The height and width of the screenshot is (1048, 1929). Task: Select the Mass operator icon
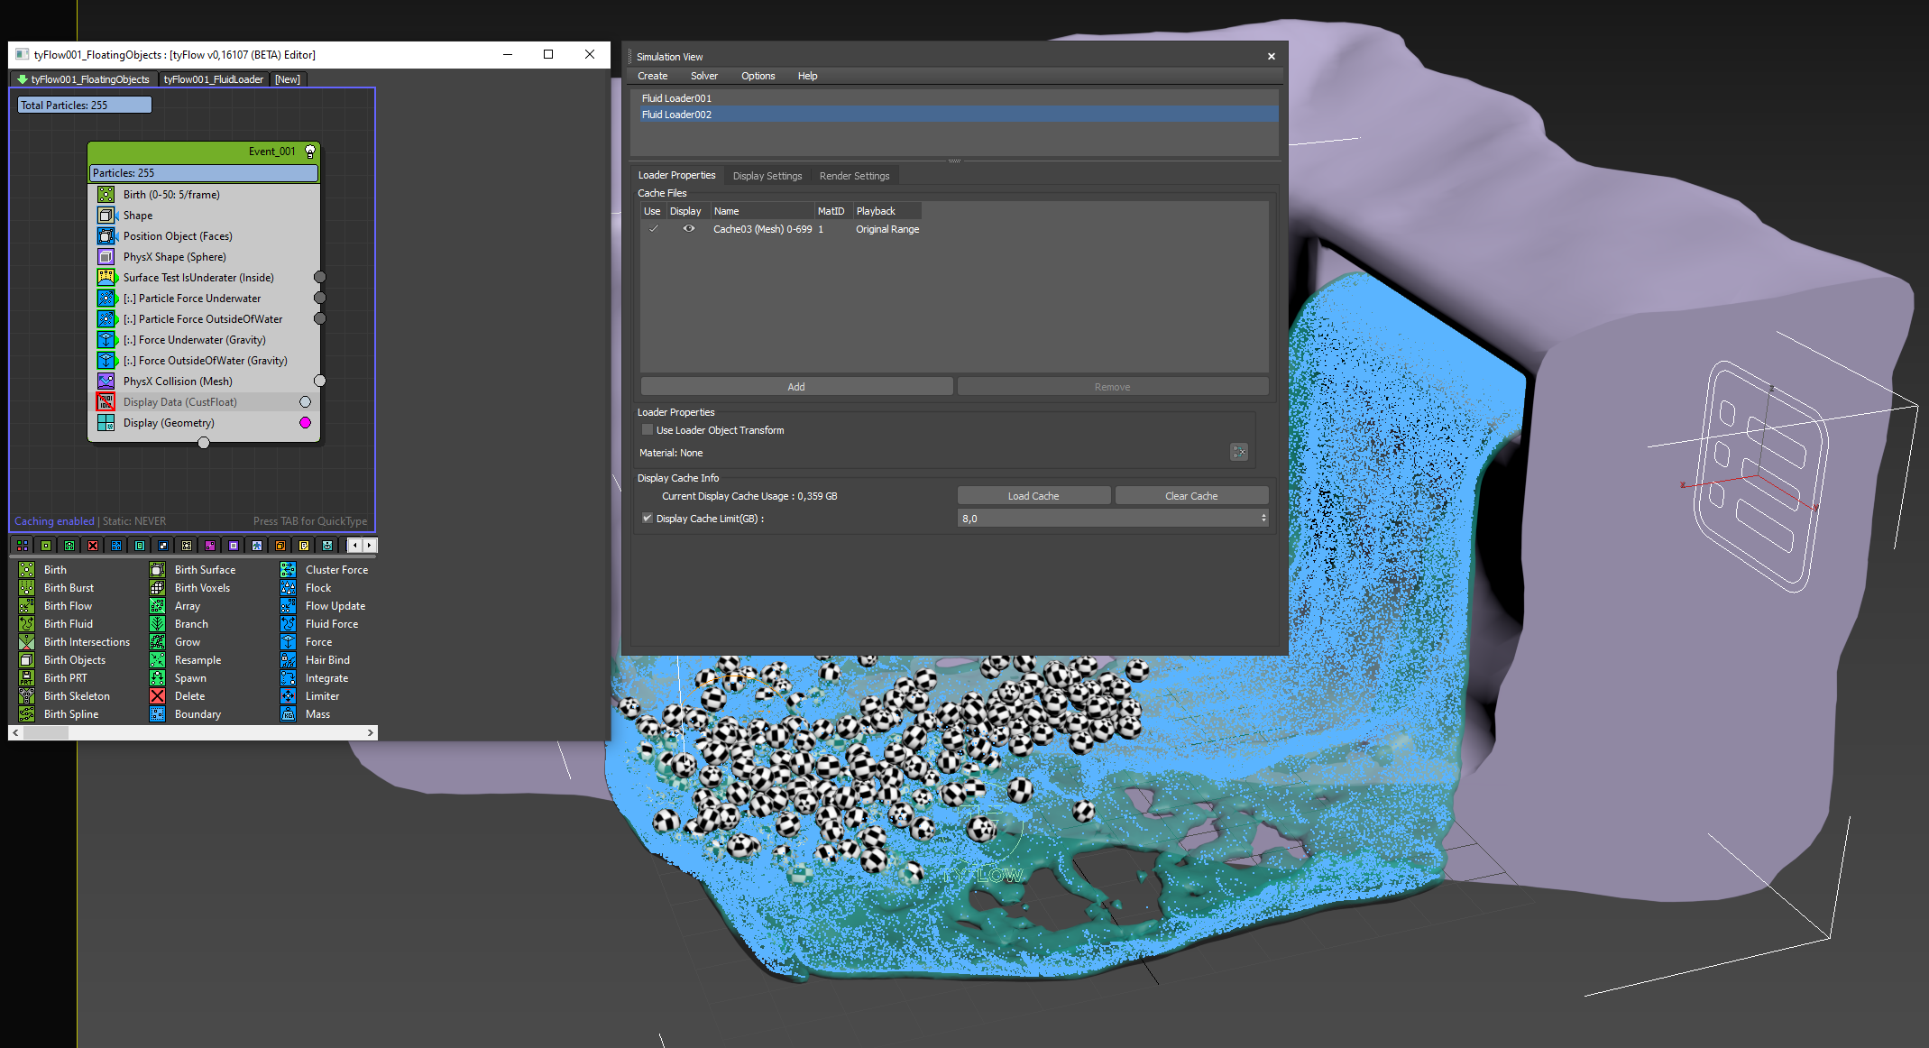click(288, 714)
